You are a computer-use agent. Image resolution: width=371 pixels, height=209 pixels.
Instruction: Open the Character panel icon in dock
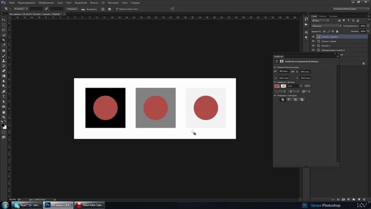point(307,33)
